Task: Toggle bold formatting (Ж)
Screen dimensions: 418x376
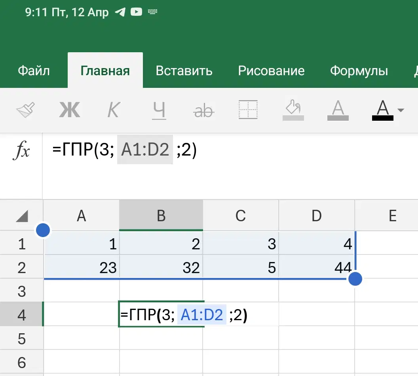Action: click(x=70, y=110)
